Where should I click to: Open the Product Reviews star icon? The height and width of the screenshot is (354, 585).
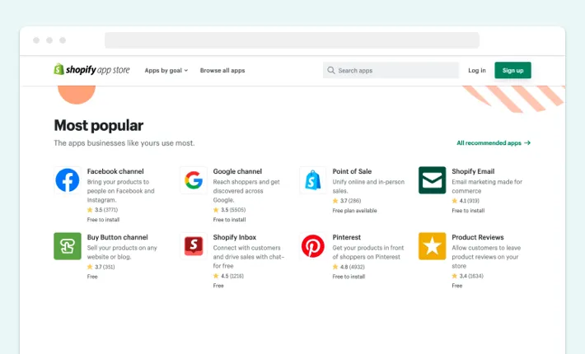click(432, 246)
